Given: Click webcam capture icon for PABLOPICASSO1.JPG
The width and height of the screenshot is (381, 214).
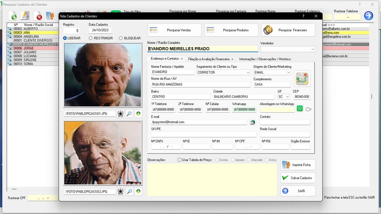Looking at the screenshot, I should coord(120,114).
